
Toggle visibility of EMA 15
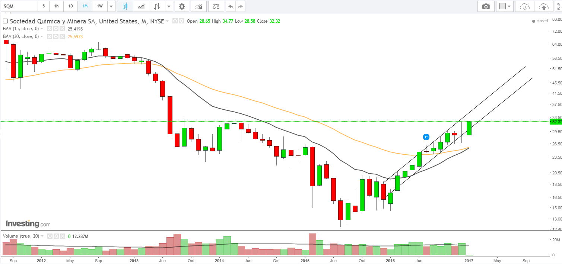(x=49, y=29)
